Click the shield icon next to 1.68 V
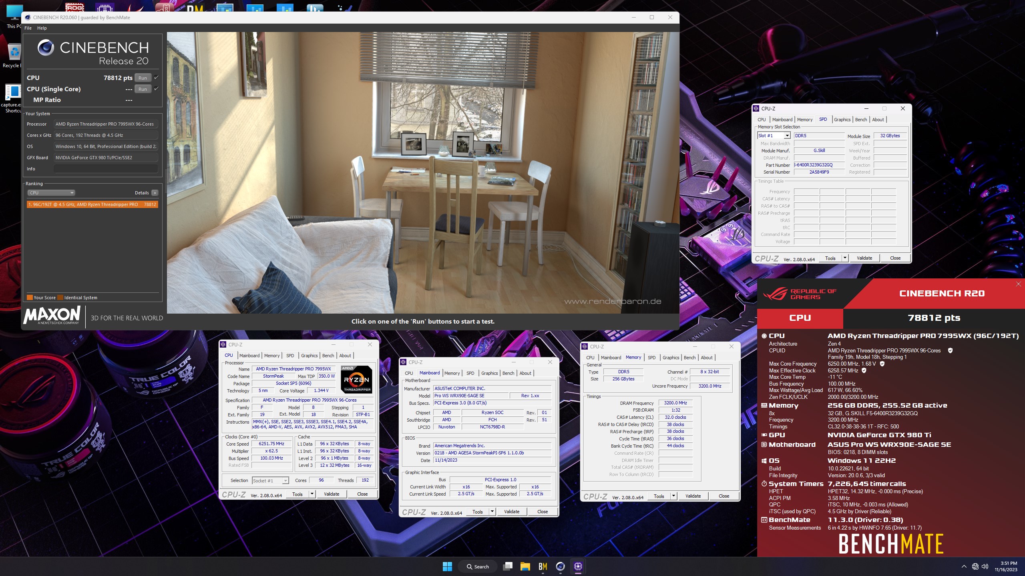The width and height of the screenshot is (1025, 576). (x=882, y=364)
